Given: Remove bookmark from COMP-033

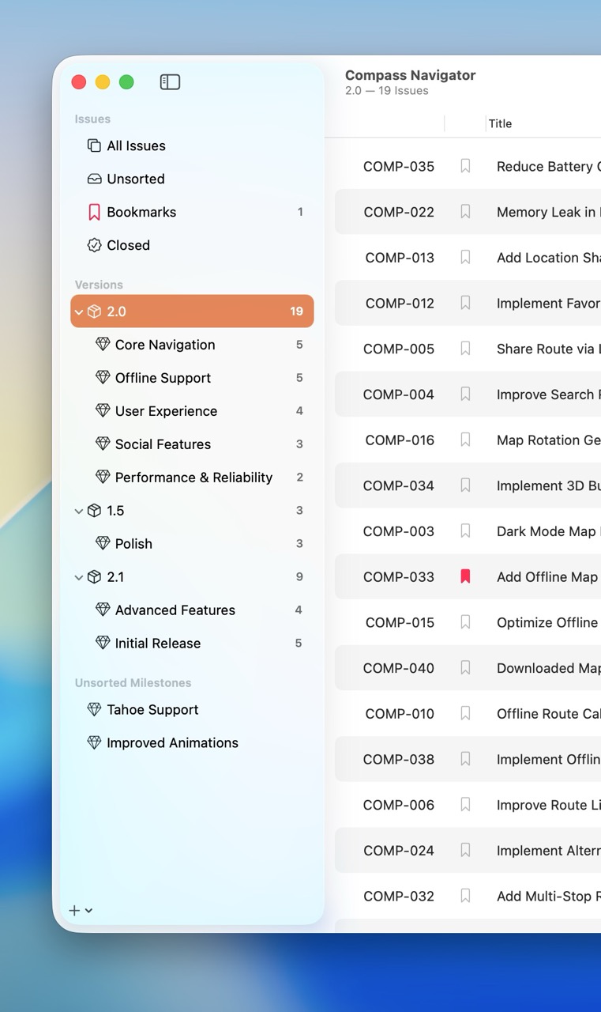Looking at the screenshot, I should [x=465, y=577].
